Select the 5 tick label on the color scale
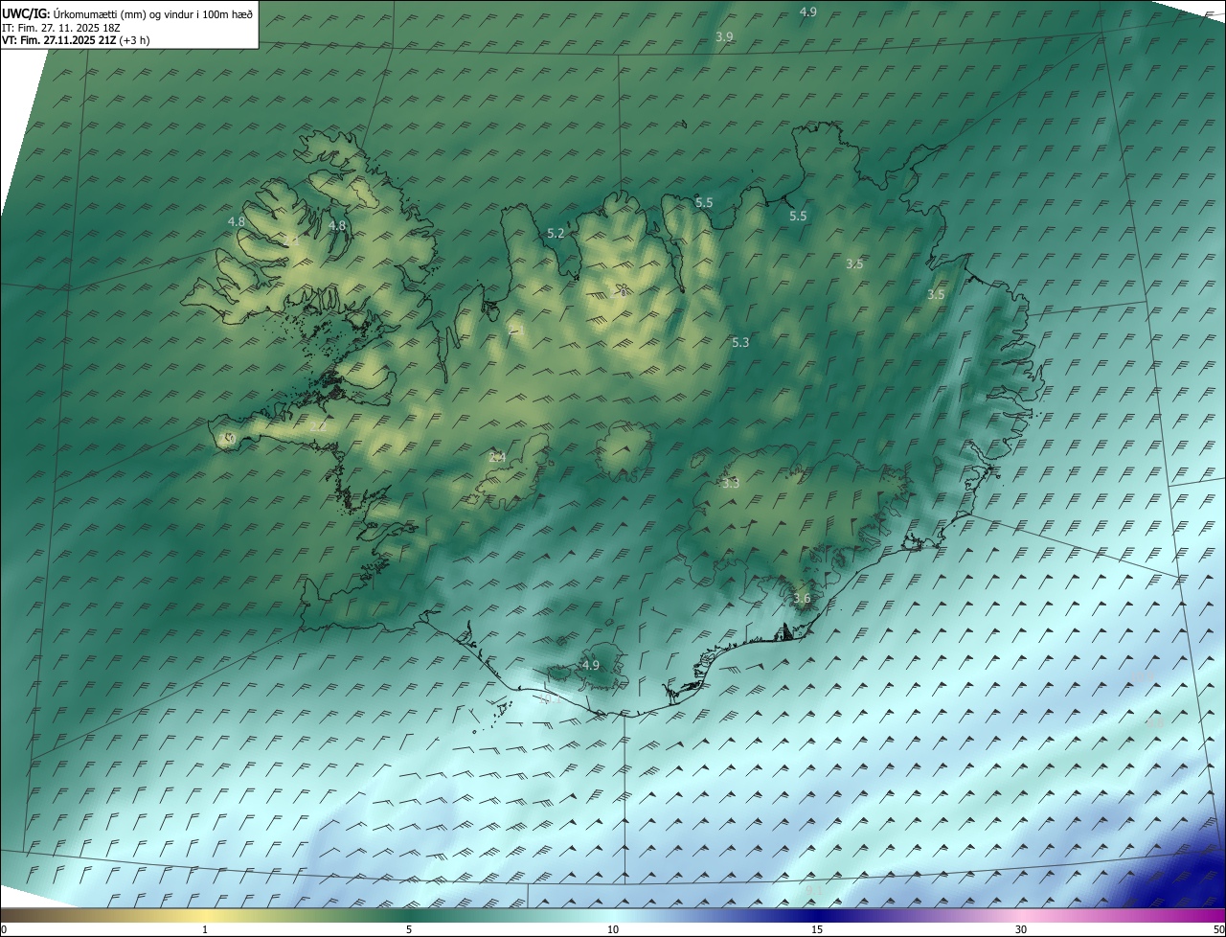 tap(409, 929)
